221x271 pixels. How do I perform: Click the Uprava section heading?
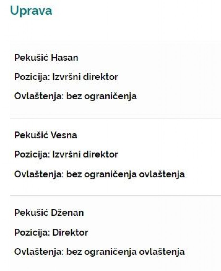coord(31,11)
